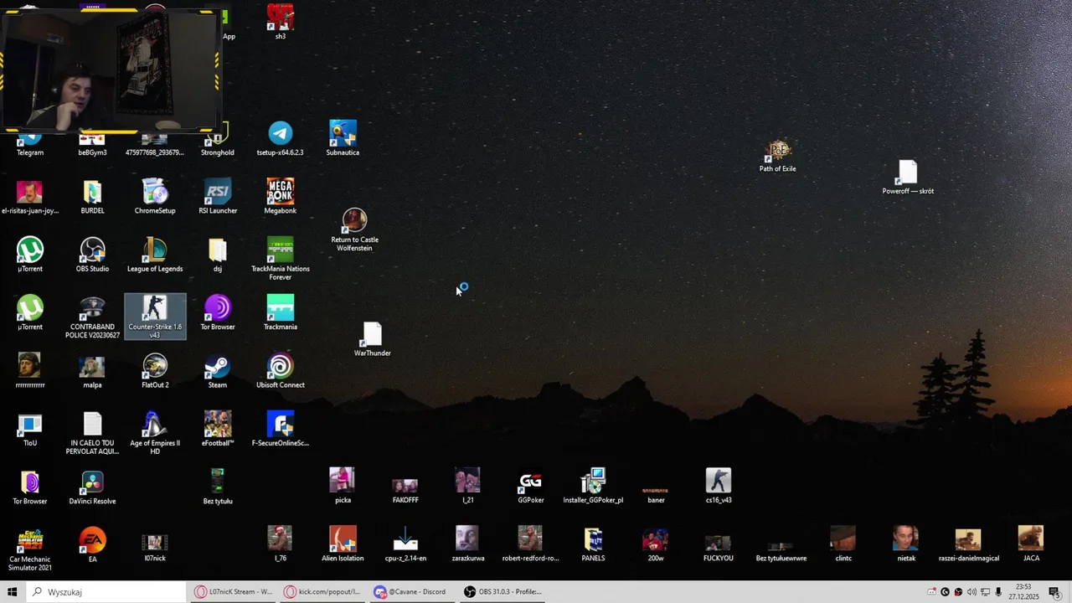Open the WarThunder file icon
1072x603 pixels.
373,340
